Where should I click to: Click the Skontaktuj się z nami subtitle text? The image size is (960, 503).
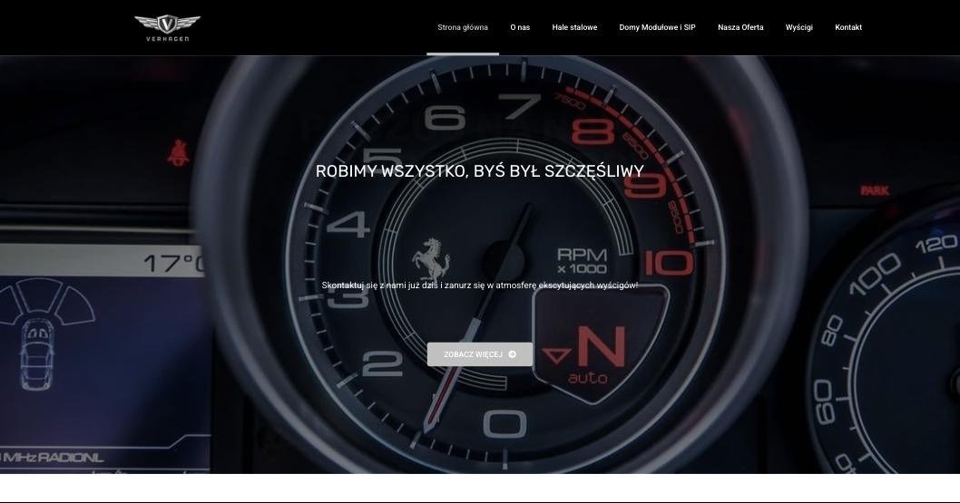(480, 285)
